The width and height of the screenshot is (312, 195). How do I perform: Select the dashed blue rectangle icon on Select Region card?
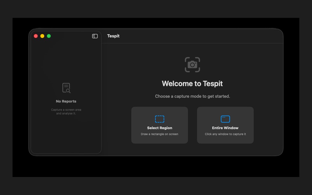click(159, 119)
